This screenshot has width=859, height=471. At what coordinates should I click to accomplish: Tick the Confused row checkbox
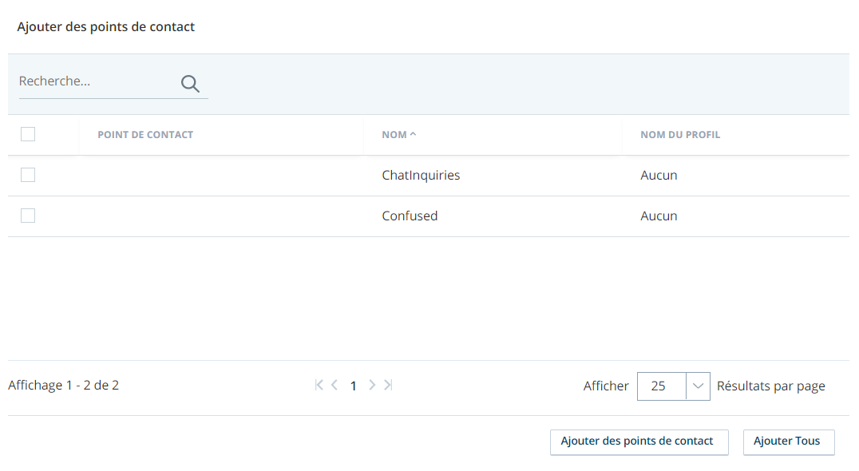click(x=28, y=216)
